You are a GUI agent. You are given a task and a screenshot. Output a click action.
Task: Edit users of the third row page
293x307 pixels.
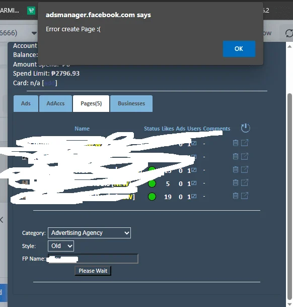point(194,170)
